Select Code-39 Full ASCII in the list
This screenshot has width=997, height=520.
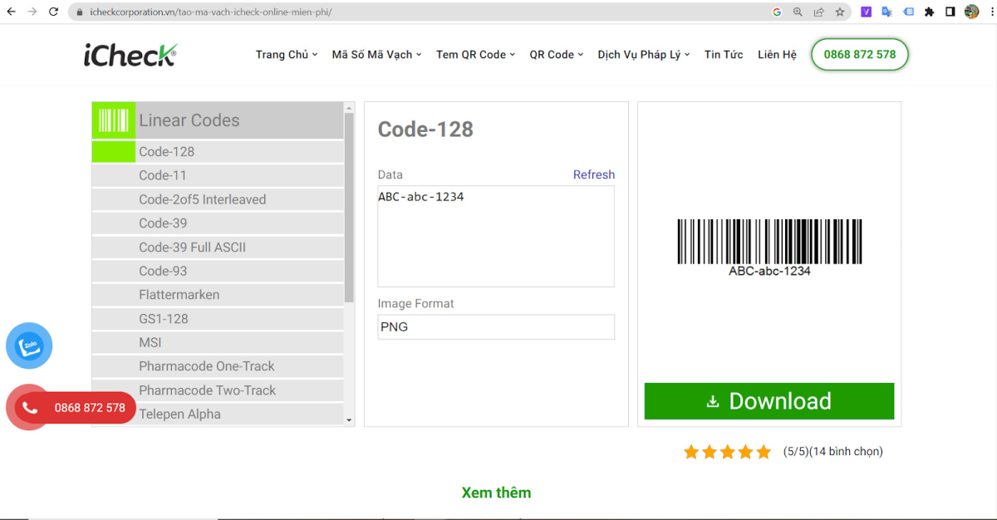(192, 248)
